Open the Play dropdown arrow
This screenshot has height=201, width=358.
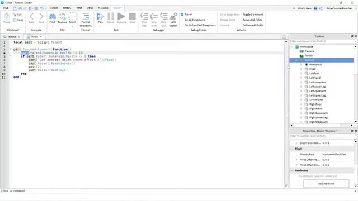click(100, 26)
